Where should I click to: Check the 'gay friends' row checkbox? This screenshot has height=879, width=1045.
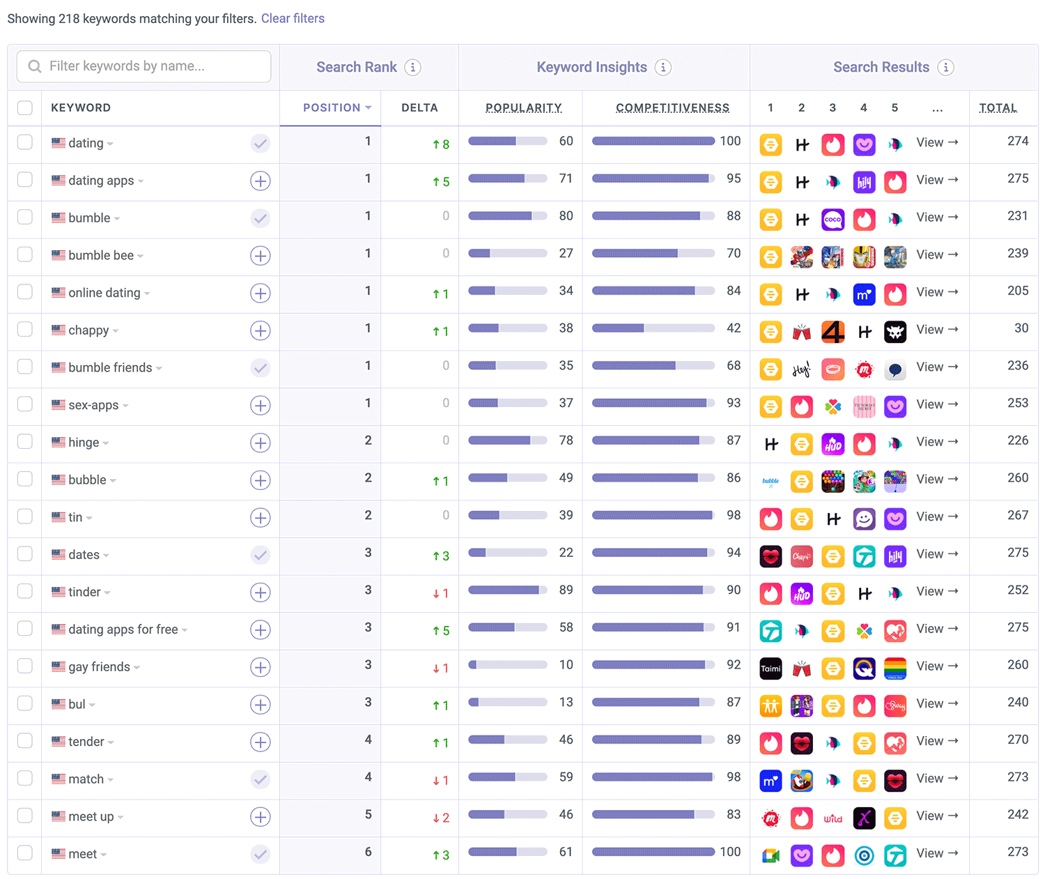click(x=25, y=666)
